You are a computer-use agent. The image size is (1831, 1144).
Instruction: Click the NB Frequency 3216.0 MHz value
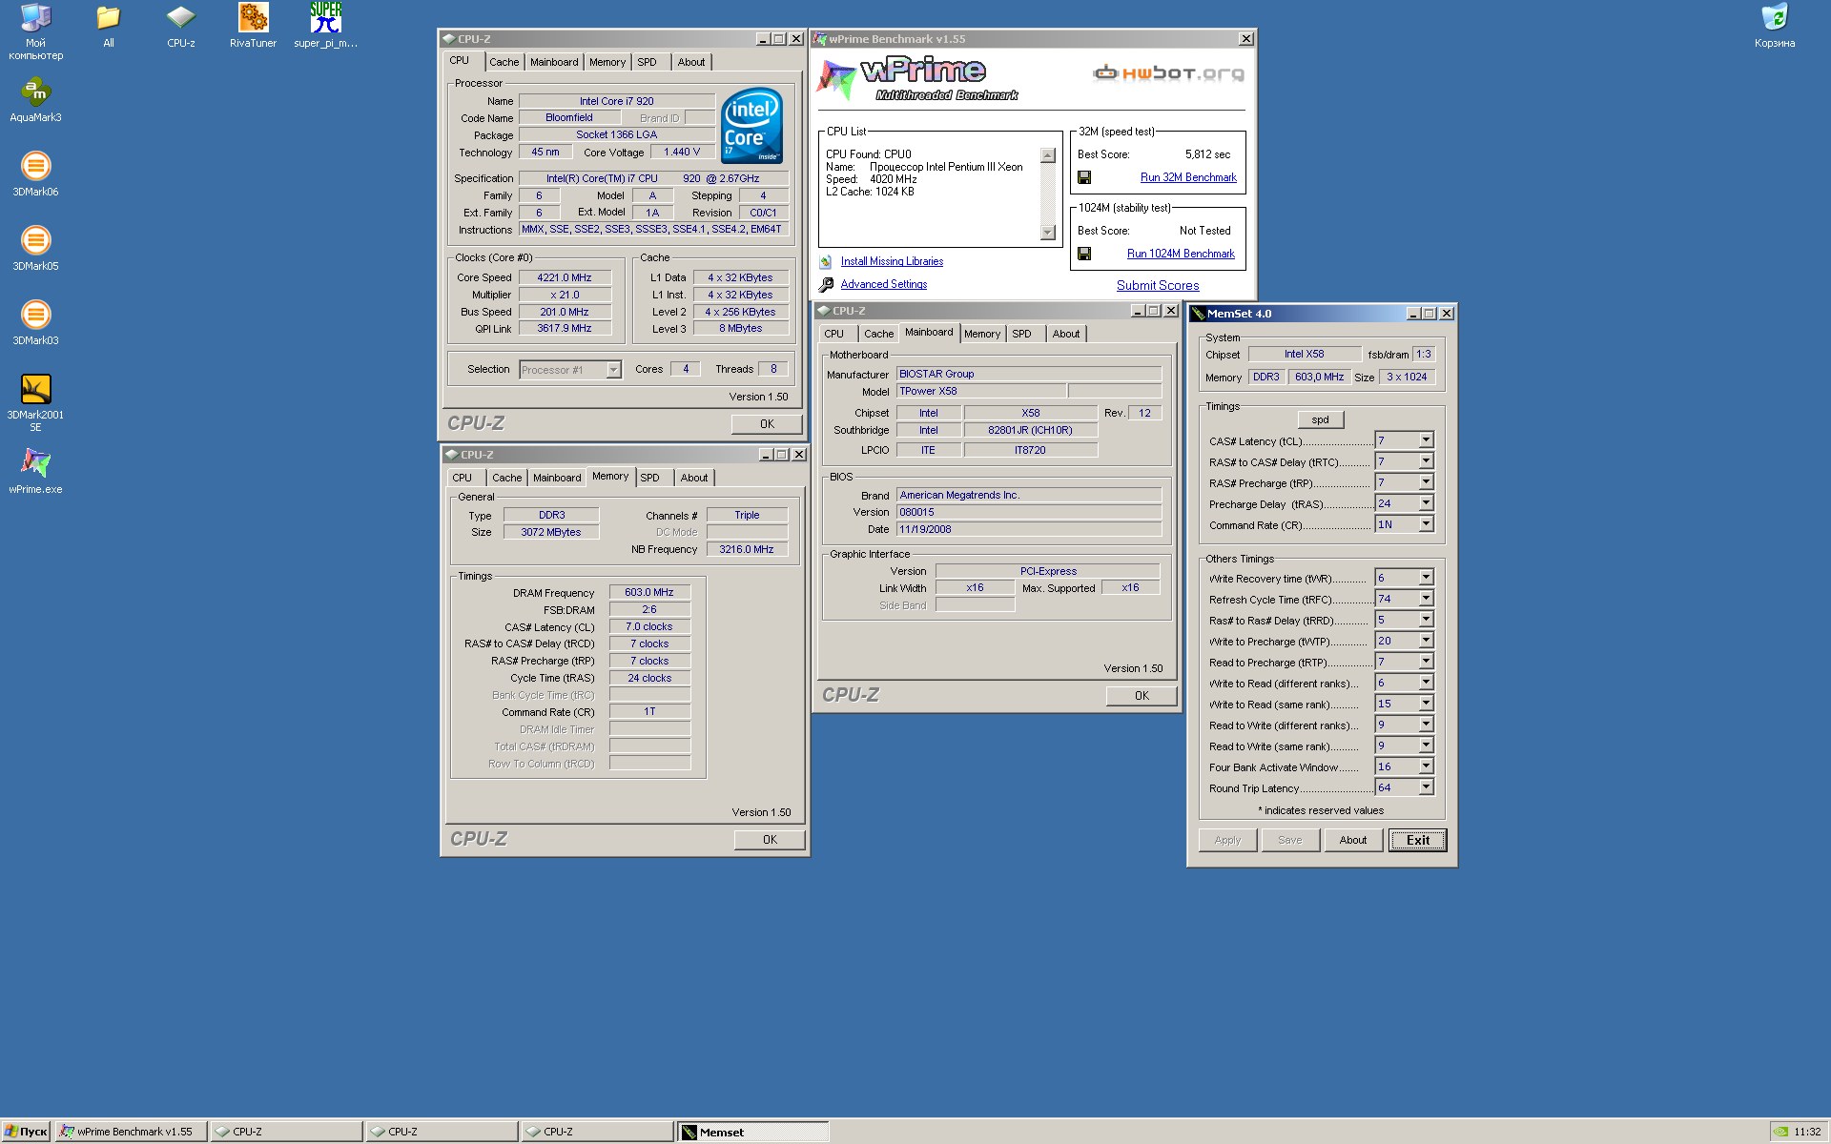(747, 549)
